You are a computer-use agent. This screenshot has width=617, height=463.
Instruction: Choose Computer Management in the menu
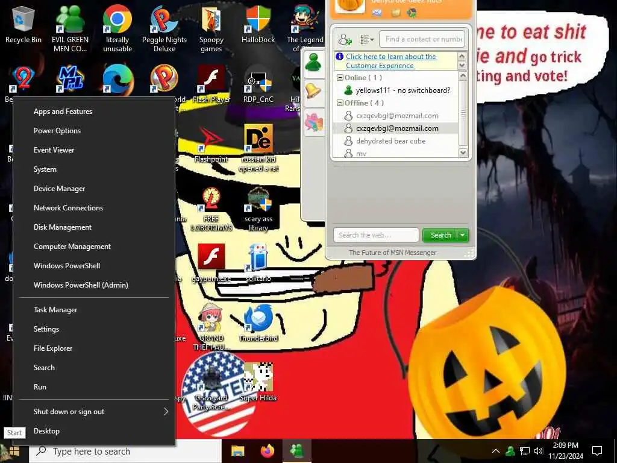pyautogui.click(x=95, y=247)
